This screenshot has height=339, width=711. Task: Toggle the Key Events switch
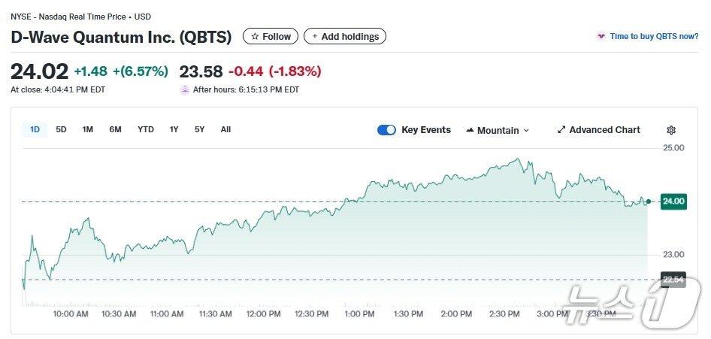386,130
